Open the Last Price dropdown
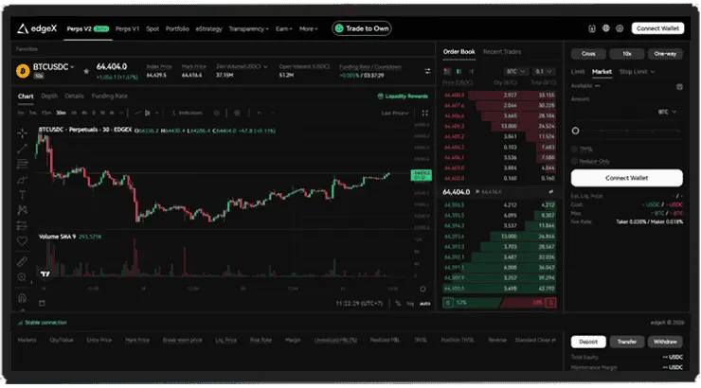The image size is (701, 388). coord(395,113)
